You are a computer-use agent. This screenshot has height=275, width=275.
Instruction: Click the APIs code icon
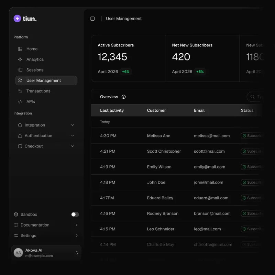[20, 101]
